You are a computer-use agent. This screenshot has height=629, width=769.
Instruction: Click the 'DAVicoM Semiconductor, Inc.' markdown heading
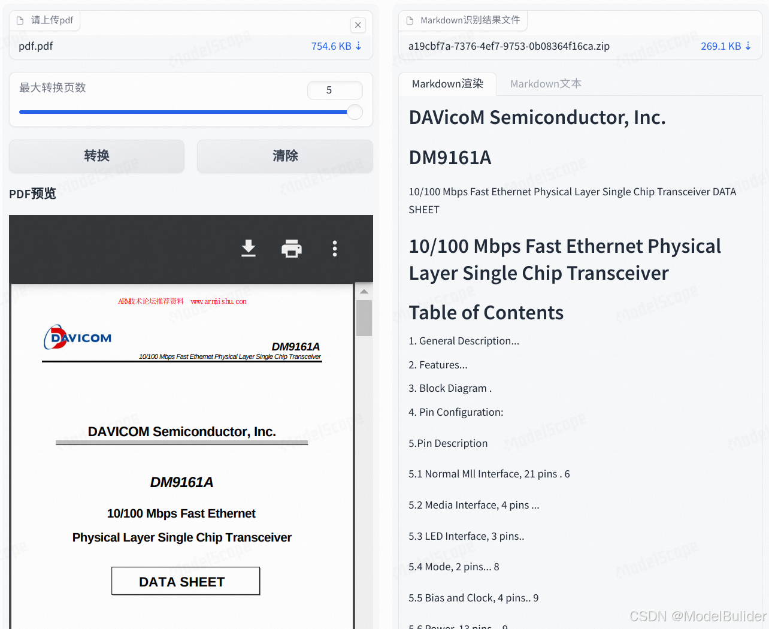[537, 117]
